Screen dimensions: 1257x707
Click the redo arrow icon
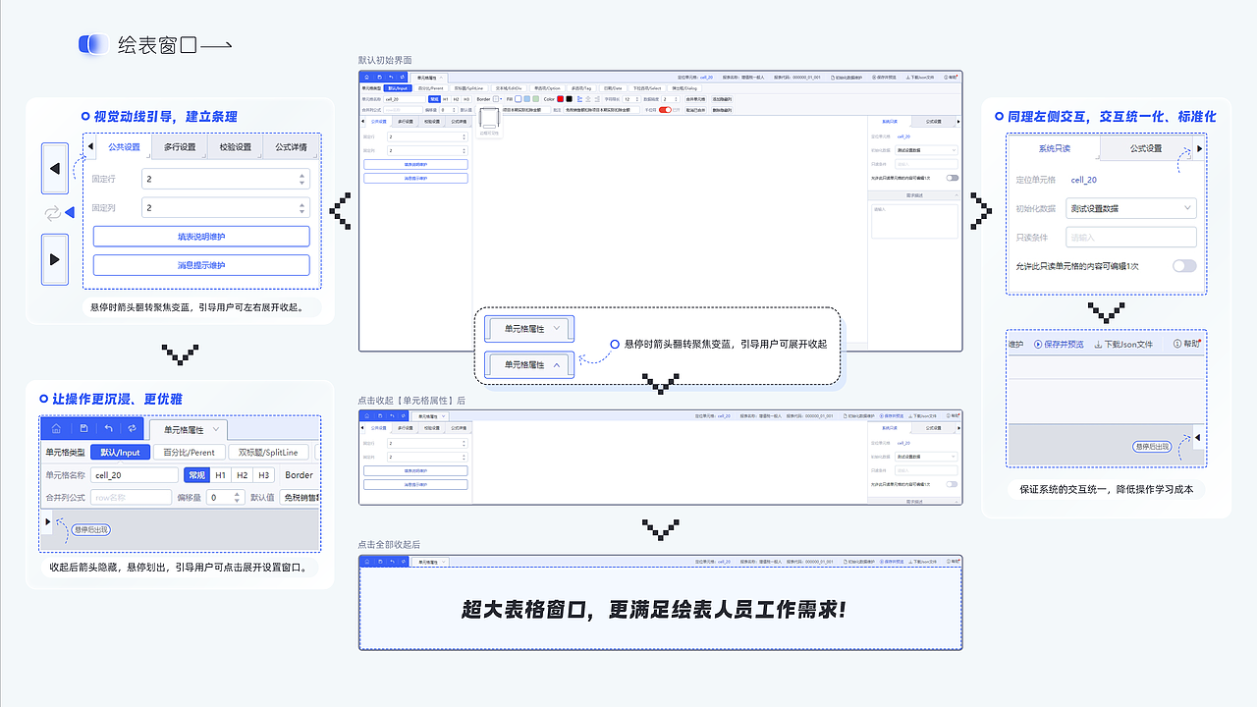[132, 428]
